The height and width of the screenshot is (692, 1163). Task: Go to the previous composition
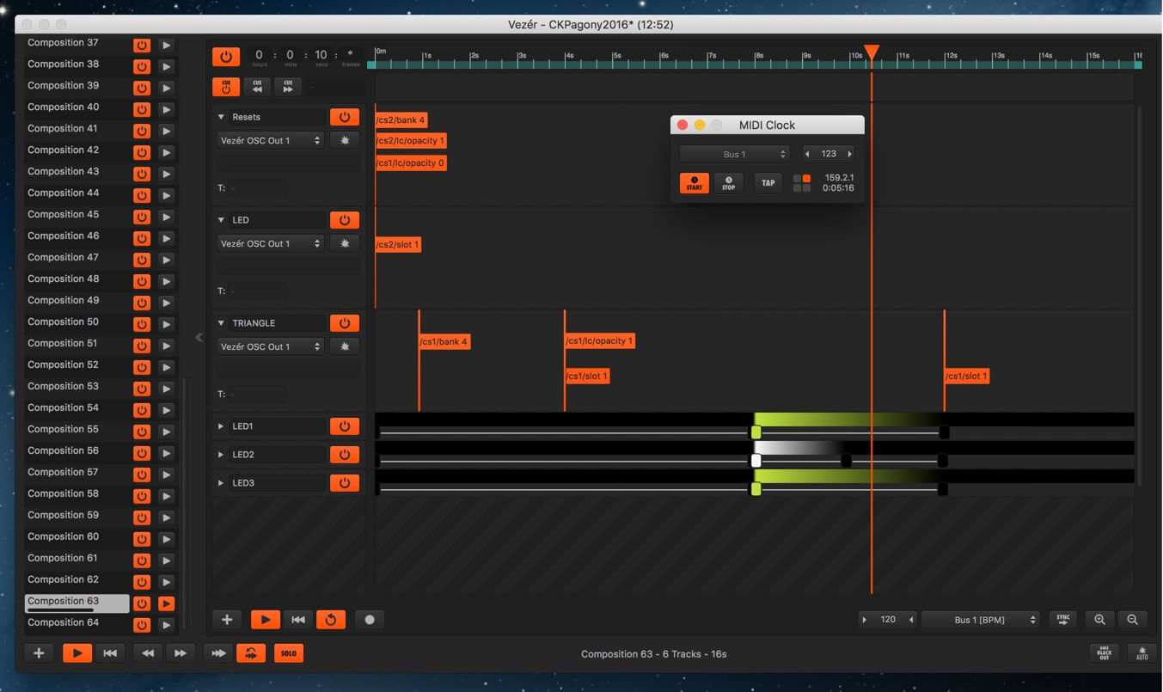148,653
